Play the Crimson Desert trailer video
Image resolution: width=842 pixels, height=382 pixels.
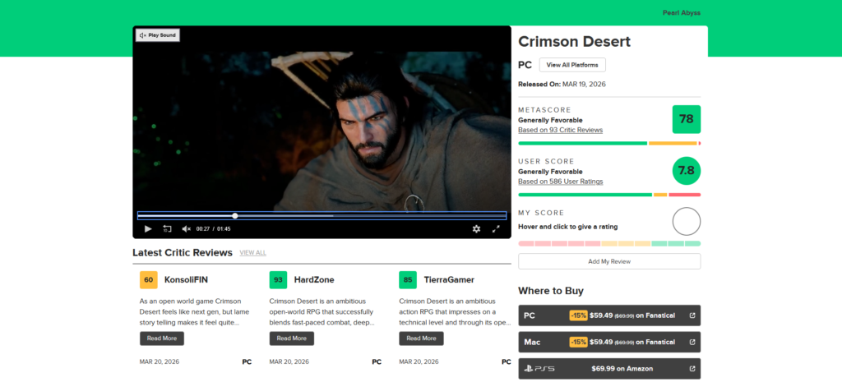148,229
